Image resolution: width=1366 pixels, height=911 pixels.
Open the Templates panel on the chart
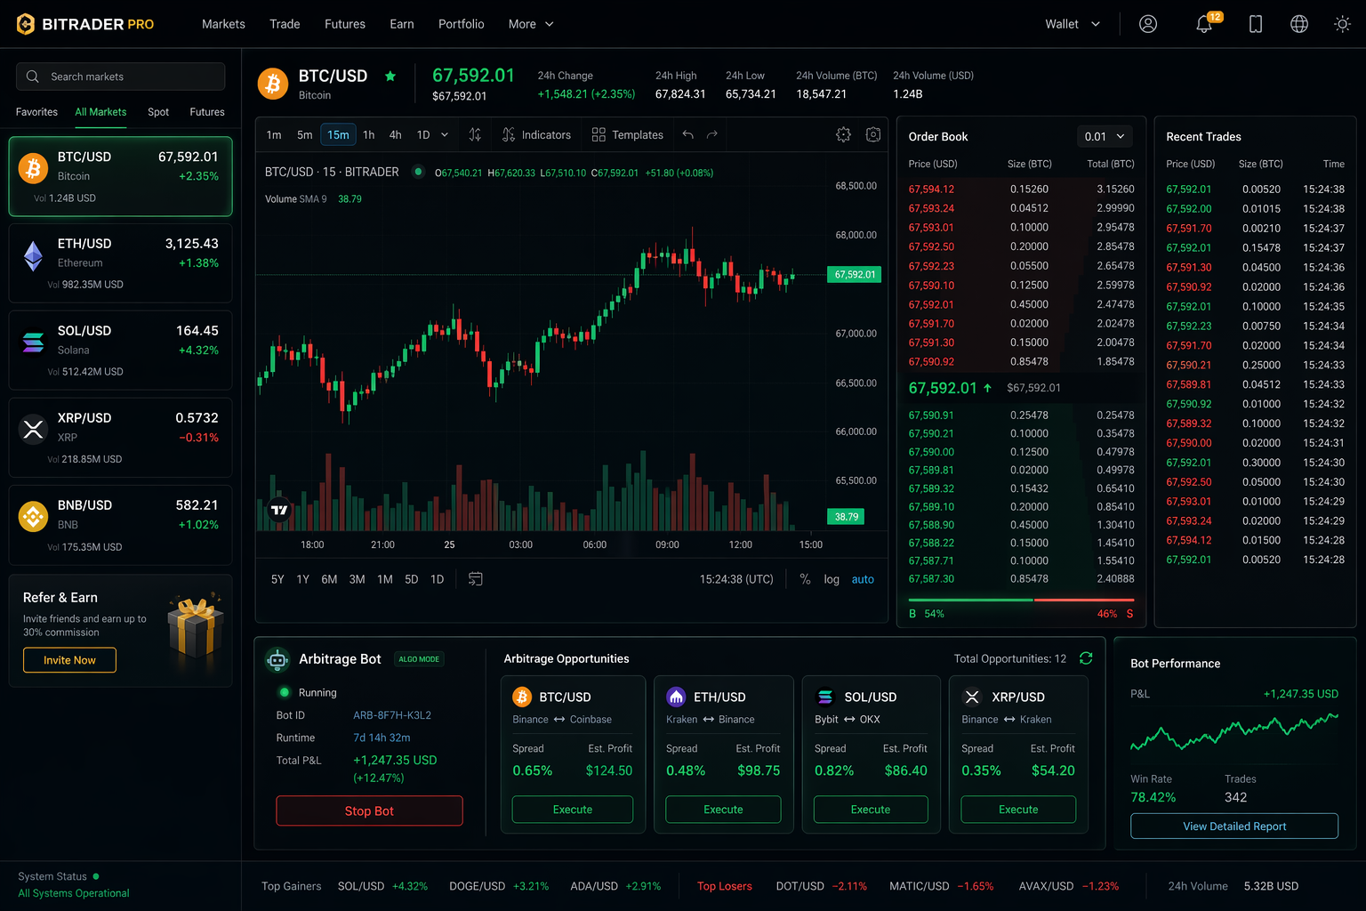[x=627, y=134]
